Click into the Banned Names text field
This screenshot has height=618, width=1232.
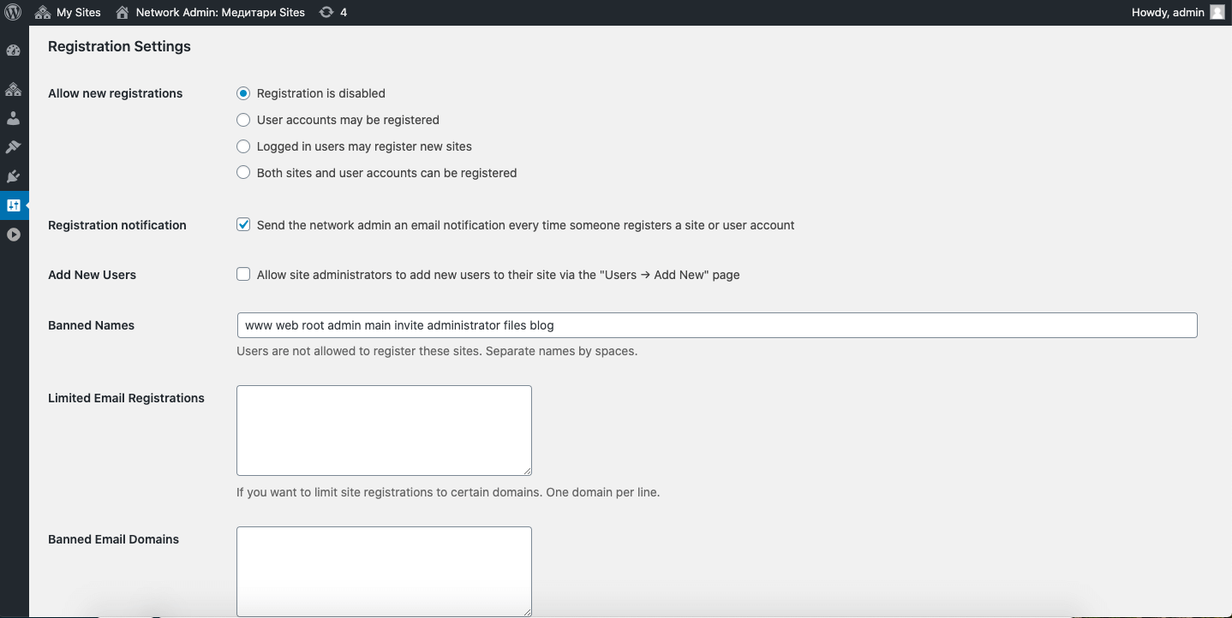click(717, 325)
